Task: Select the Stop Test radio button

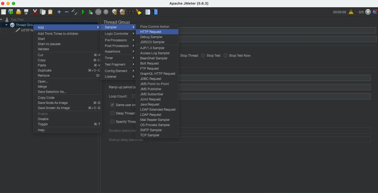Action: point(203,56)
